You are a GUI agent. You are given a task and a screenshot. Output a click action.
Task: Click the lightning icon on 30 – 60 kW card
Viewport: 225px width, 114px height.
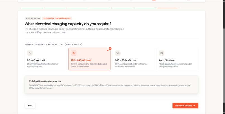30,53
